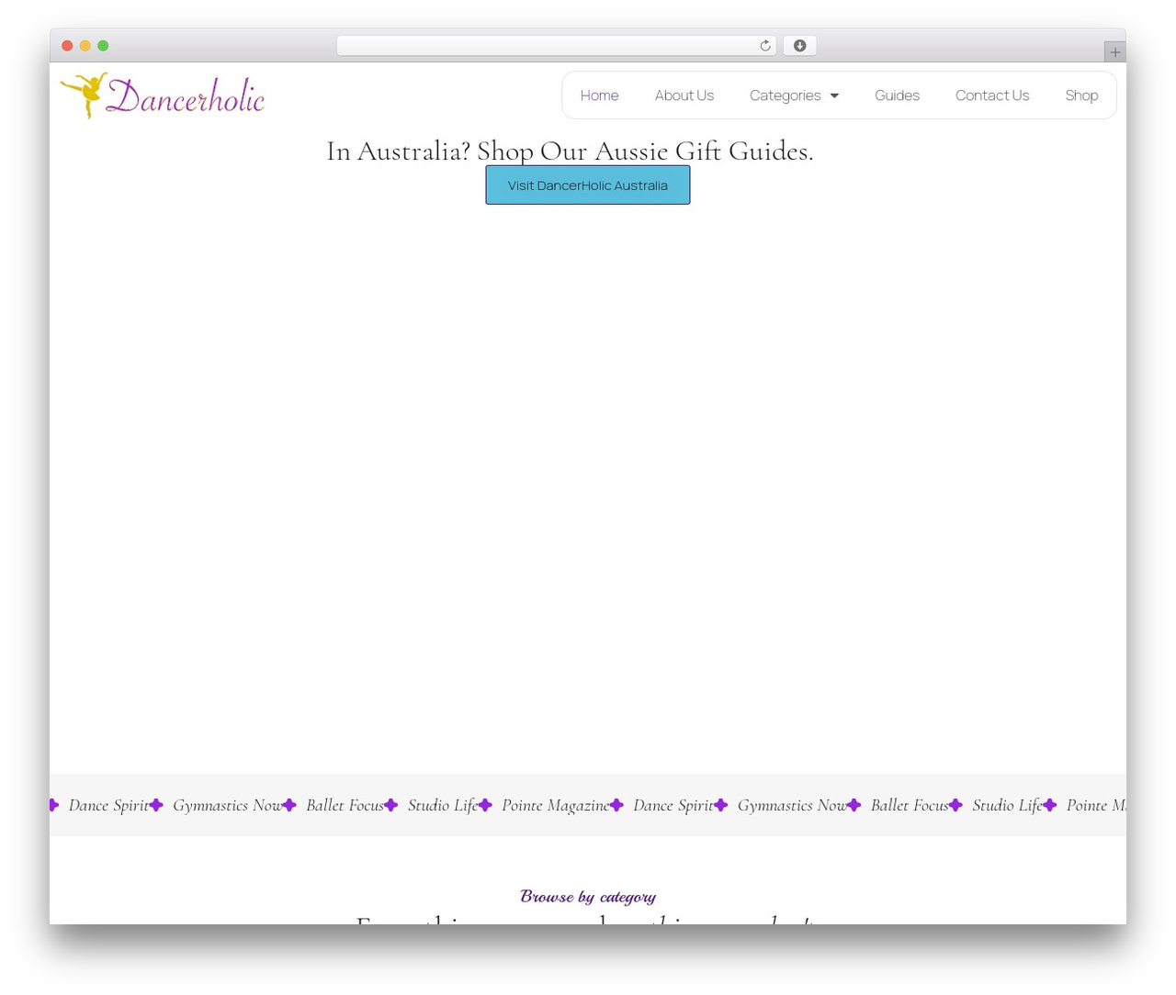Open the About Us page

pyautogui.click(x=684, y=95)
